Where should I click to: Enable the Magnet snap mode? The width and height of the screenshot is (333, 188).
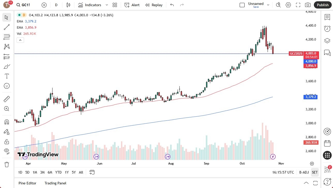[x=7, y=122]
